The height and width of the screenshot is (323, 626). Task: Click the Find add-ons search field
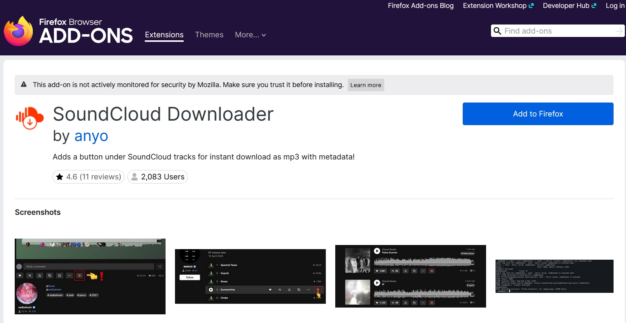558,31
